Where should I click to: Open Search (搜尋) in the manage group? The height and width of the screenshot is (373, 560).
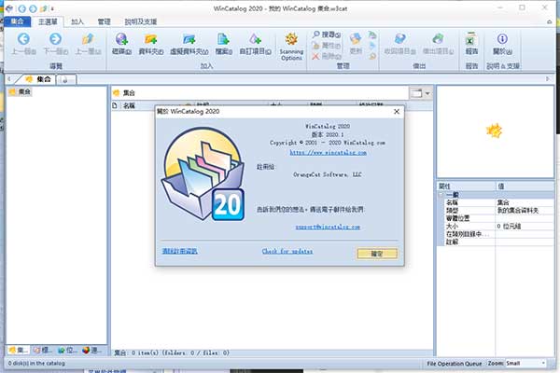(327, 35)
